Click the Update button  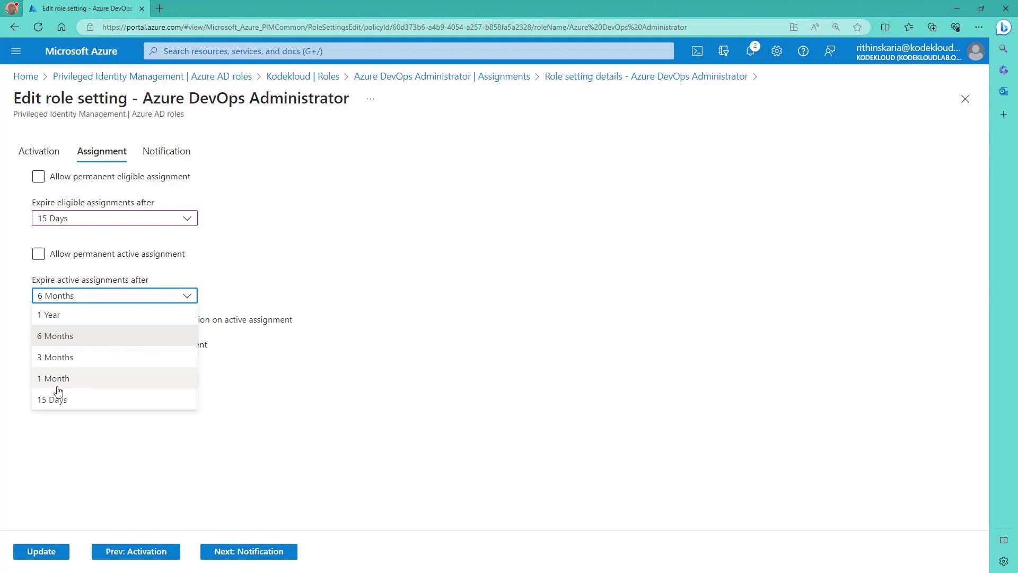pyautogui.click(x=41, y=552)
